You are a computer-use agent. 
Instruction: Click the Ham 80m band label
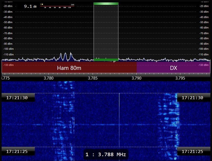(69, 68)
